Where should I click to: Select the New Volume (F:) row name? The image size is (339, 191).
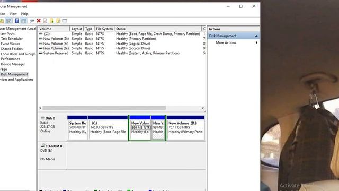[x=56, y=44]
